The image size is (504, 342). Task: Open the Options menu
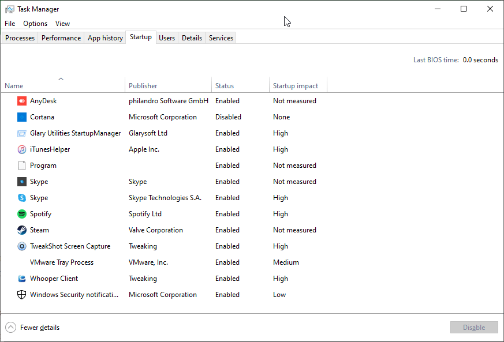click(35, 24)
